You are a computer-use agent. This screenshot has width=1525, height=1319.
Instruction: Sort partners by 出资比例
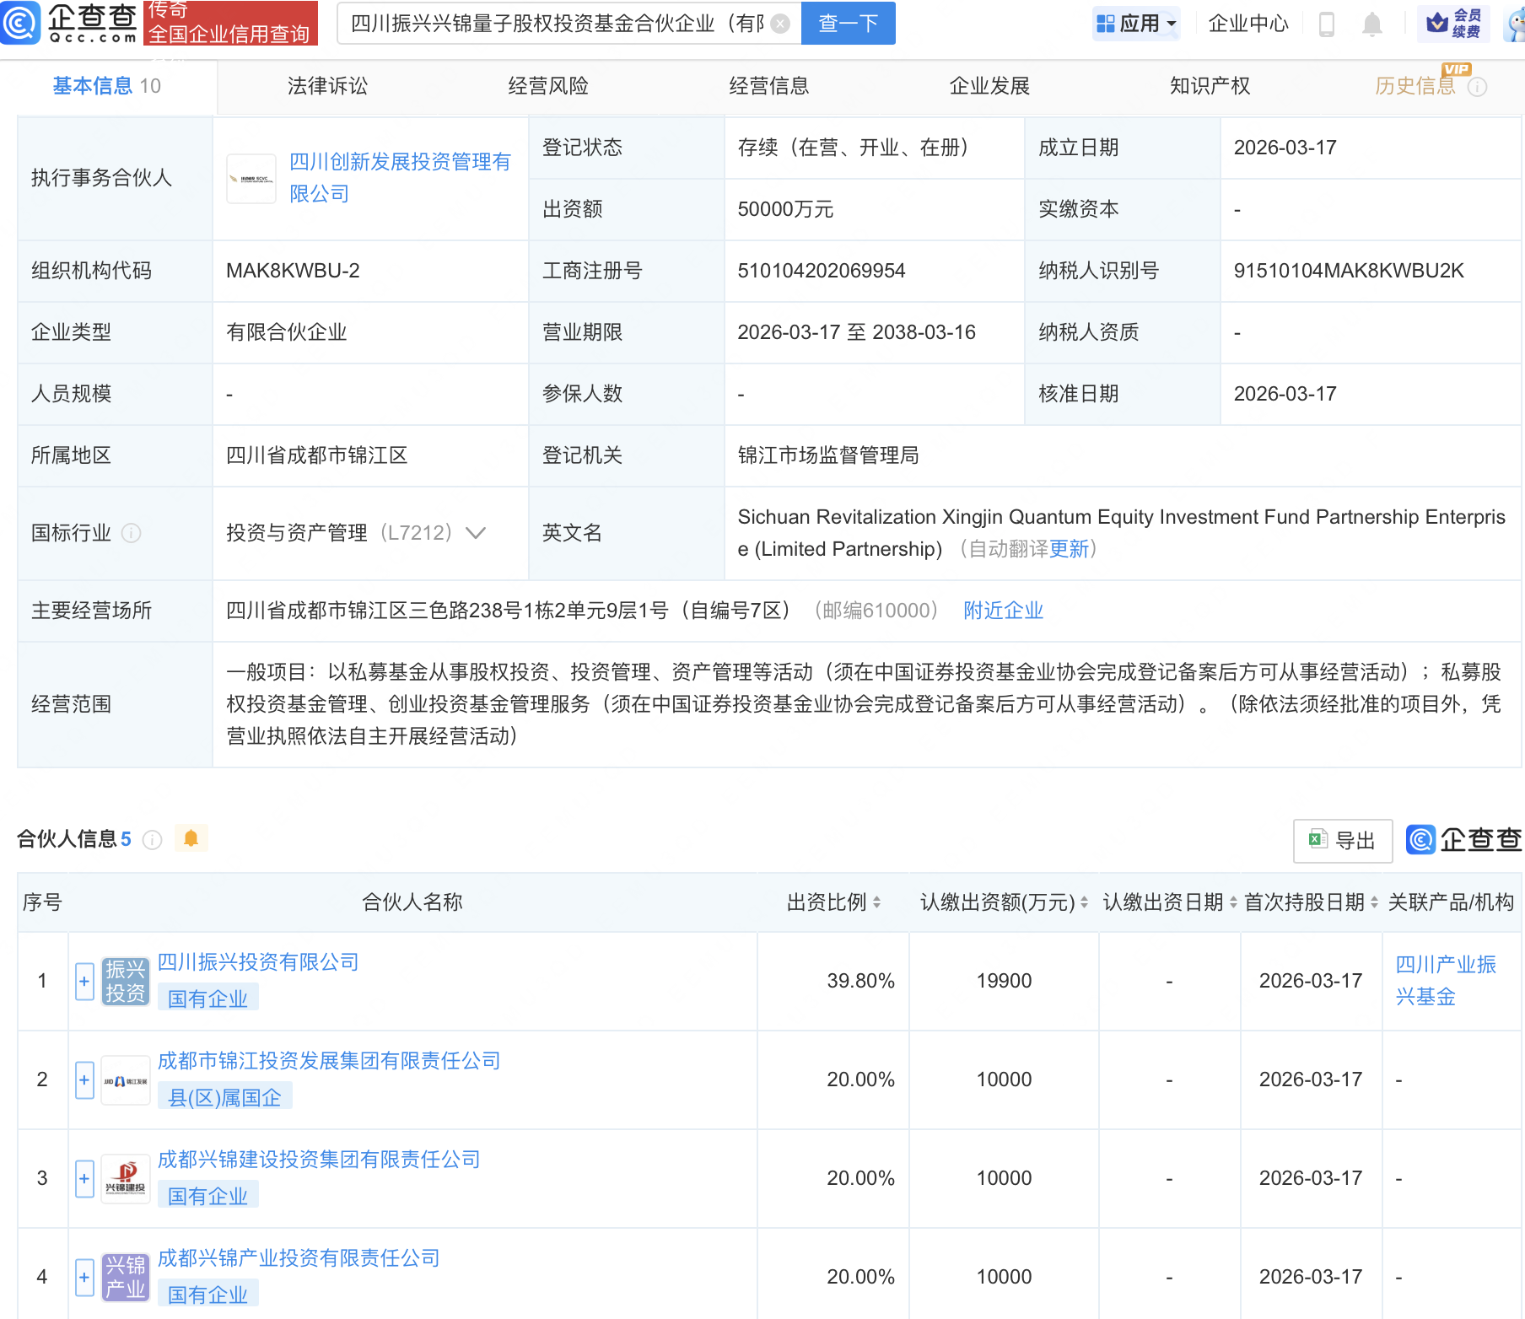pyautogui.click(x=877, y=902)
